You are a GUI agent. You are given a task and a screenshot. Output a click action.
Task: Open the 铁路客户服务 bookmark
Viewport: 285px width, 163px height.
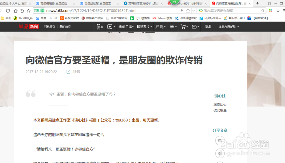(x=92, y=18)
